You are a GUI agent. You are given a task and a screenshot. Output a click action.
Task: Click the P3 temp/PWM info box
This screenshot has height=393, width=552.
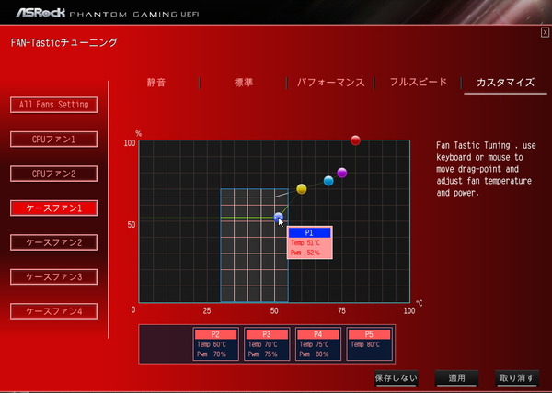267,344
